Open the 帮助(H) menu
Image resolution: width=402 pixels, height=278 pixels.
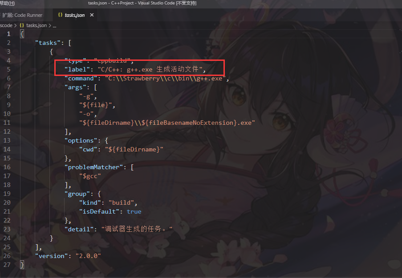coord(7,3)
